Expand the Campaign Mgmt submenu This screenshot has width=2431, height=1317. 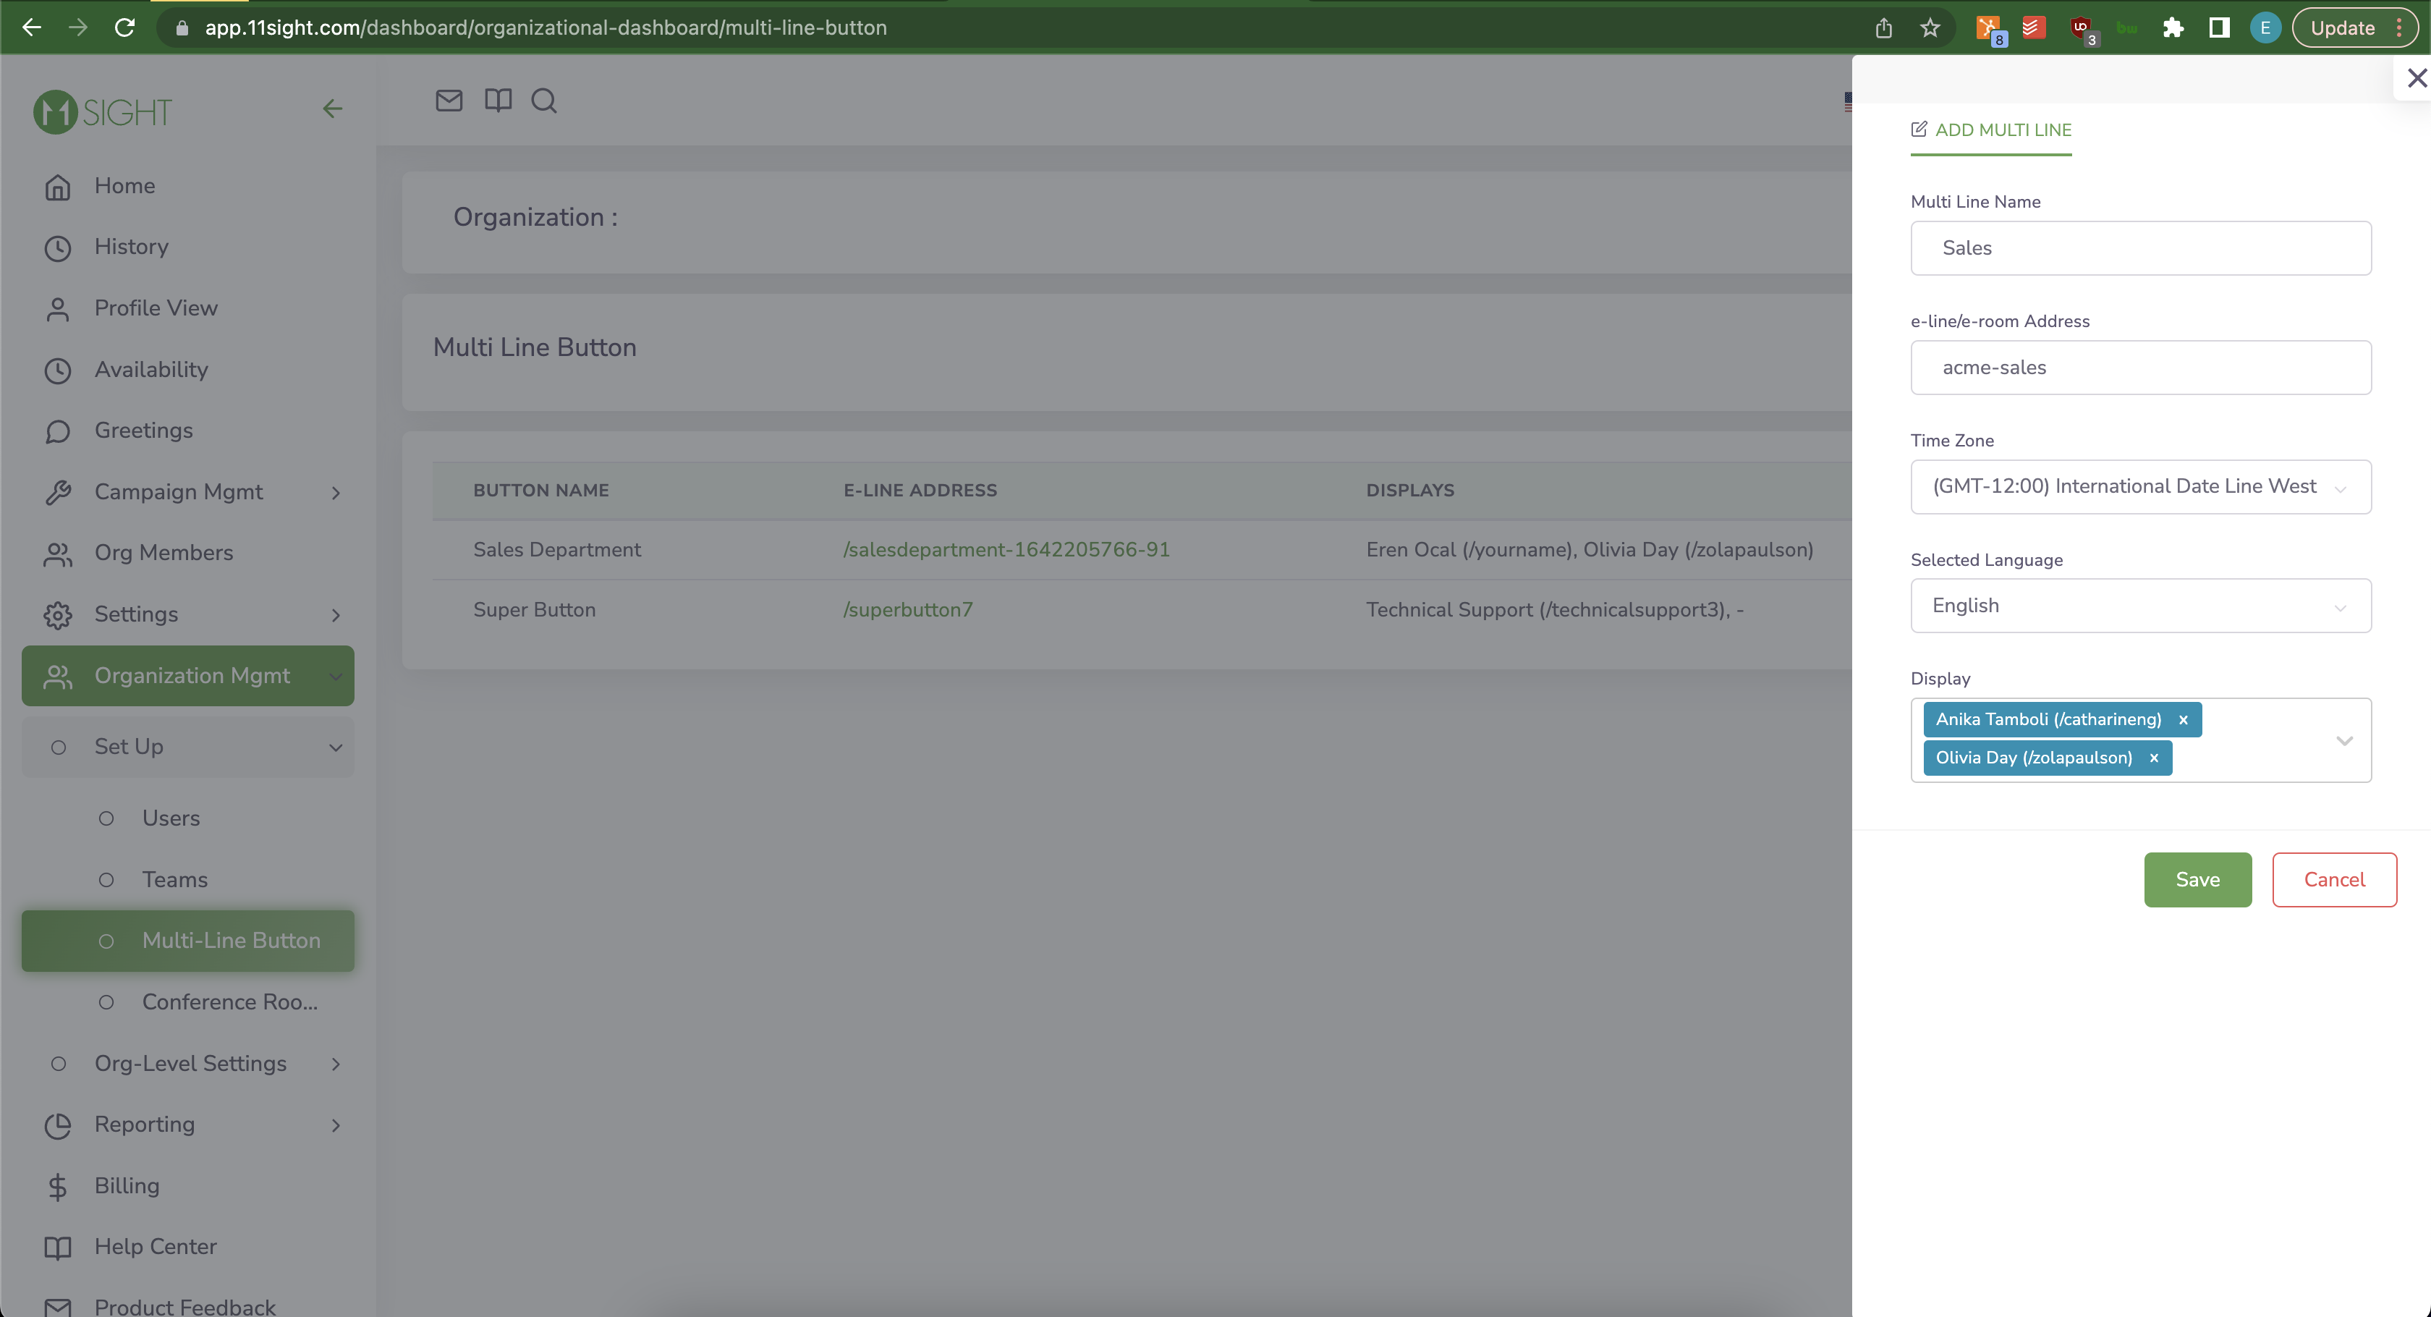click(x=336, y=492)
